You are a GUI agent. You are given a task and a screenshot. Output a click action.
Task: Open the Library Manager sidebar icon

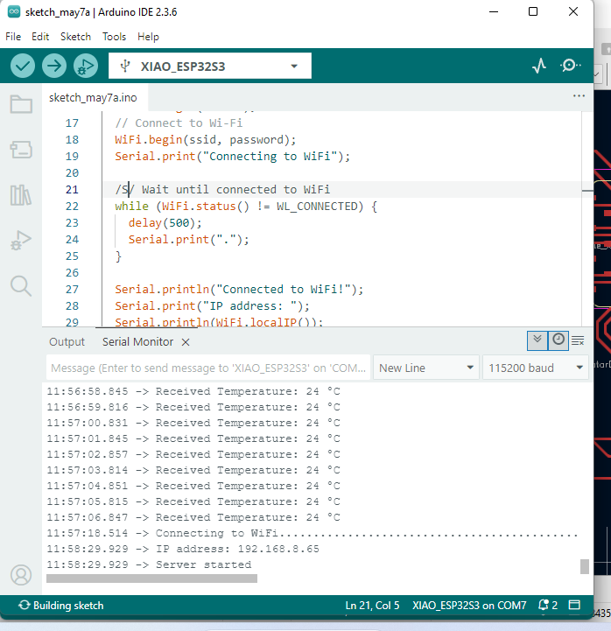pyautogui.click(x=21, y=195)
